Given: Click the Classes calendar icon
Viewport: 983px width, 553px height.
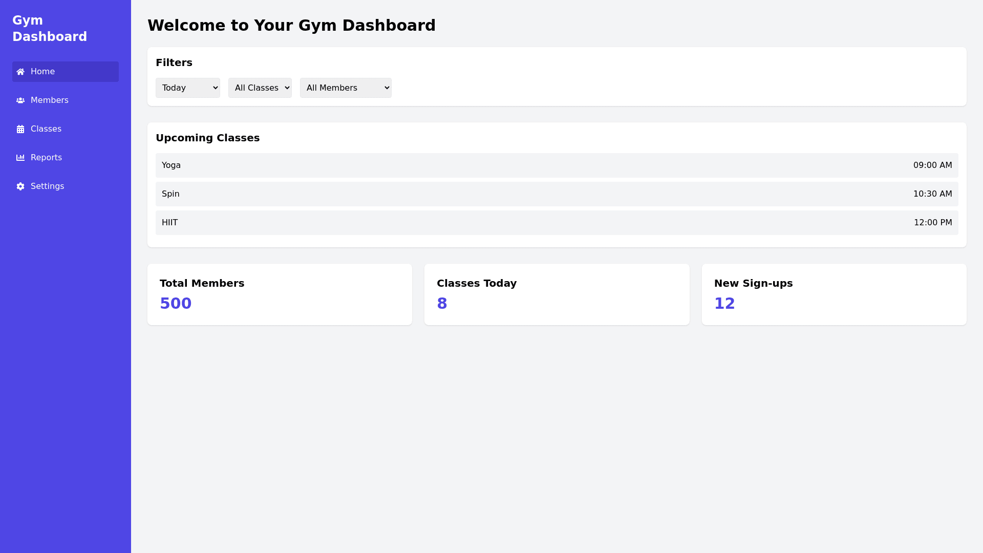Looking at the screenshot, I should pos(20,129).
